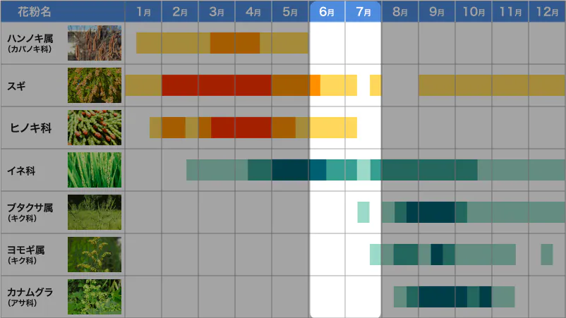The height and width of the screenshot is (318, 566).
Task: Click the small yellow スギ segment in late July
Action: (375, 85)
